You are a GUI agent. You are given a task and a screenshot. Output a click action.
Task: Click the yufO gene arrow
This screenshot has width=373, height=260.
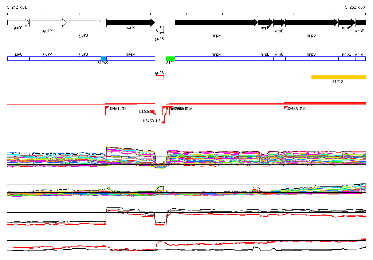pyautogui.click(x=18, y=23)
